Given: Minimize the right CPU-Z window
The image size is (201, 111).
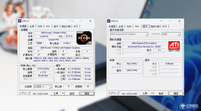Looking at the screenshot, I should point(161,21).
